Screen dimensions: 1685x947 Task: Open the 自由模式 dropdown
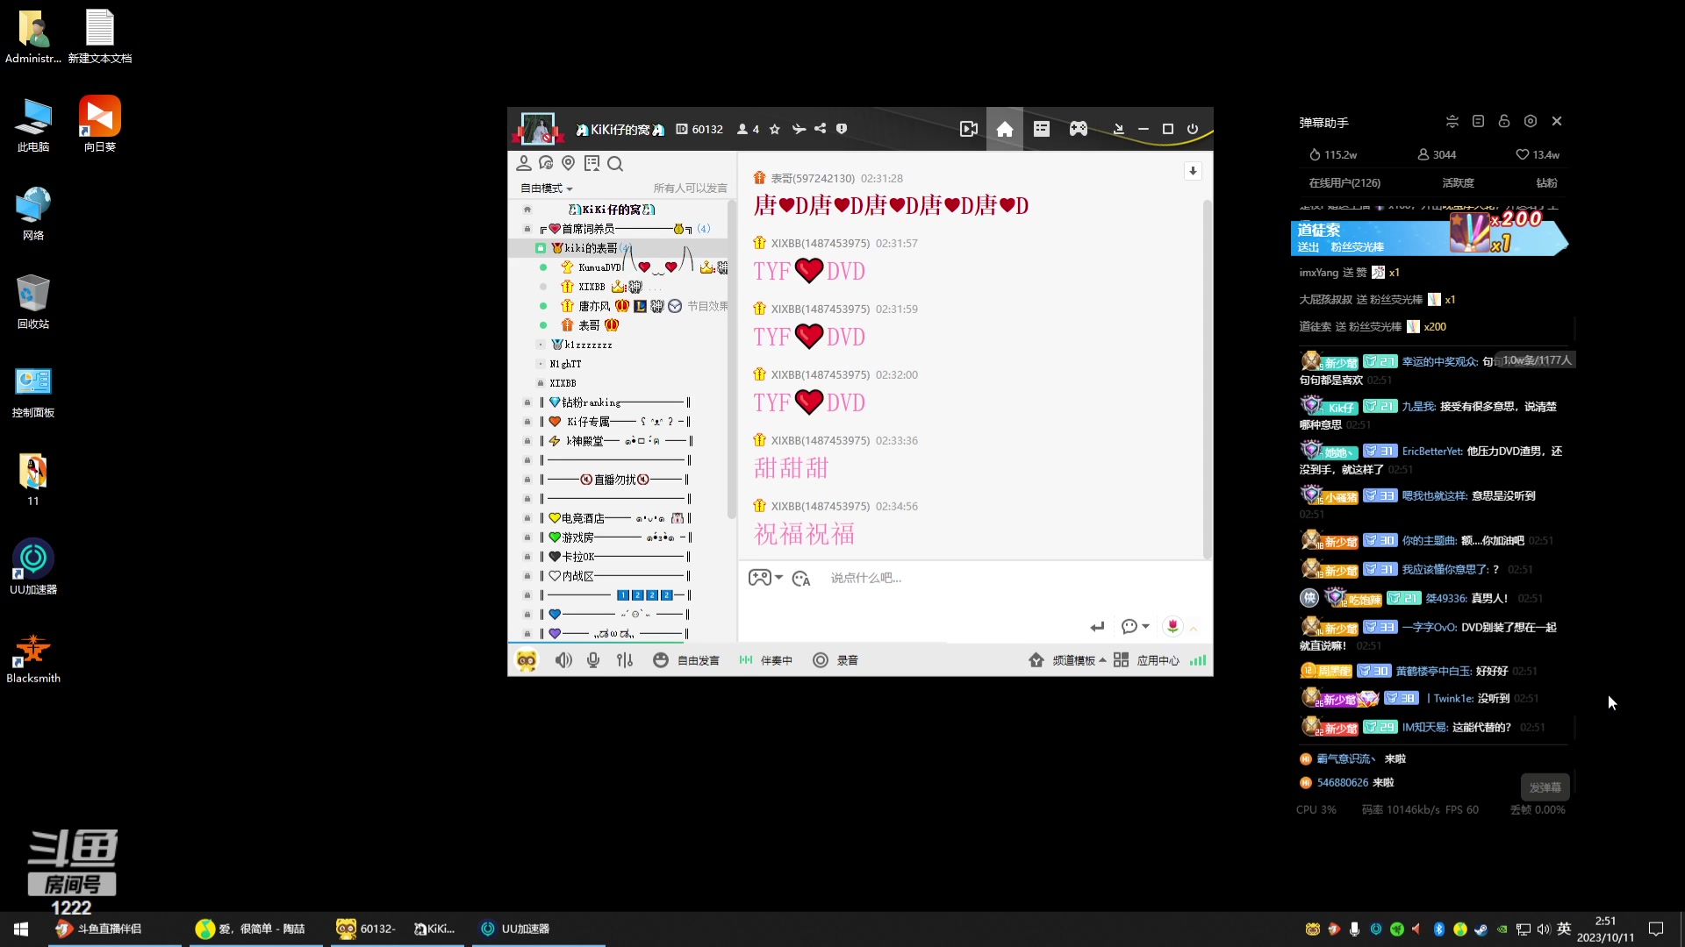point(547,189)
